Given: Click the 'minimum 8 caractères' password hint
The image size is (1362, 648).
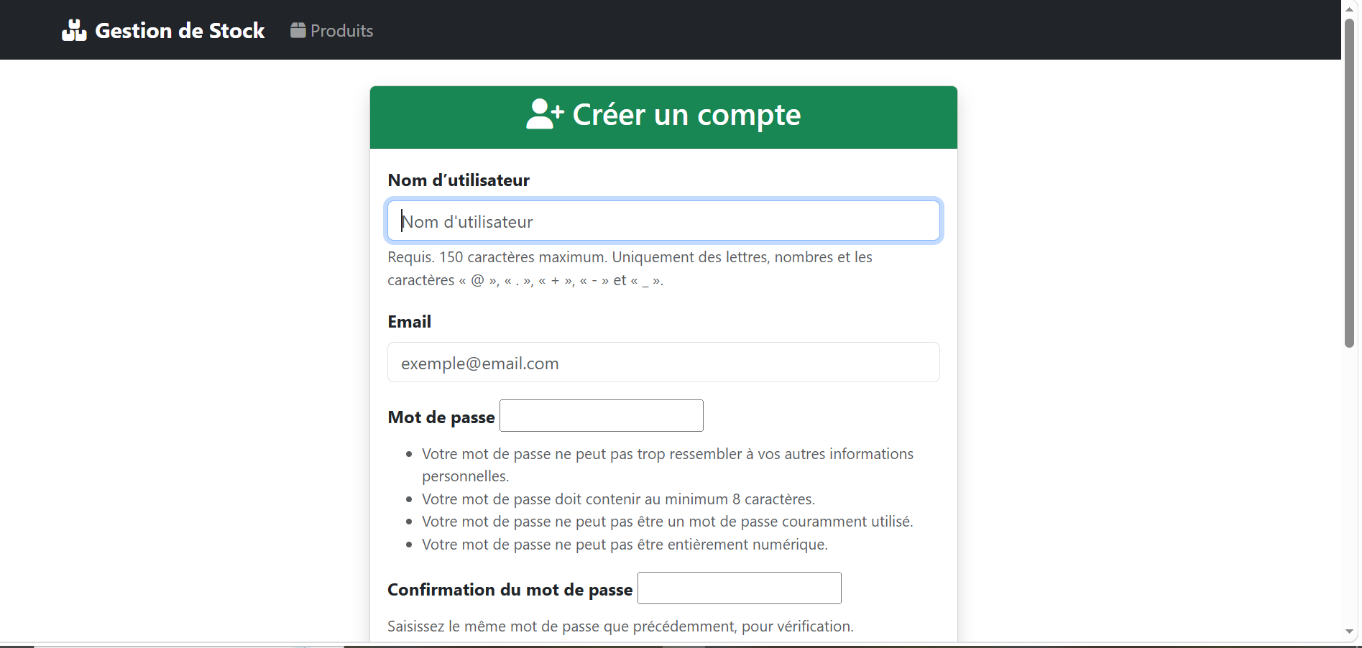Looking at the screenshot, I should click(x=619, y=499).
